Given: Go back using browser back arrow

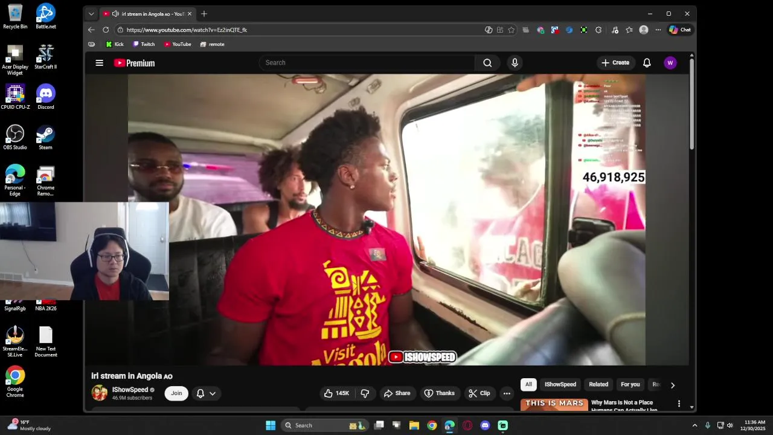Looking at the screenshot, I should 91,30.
